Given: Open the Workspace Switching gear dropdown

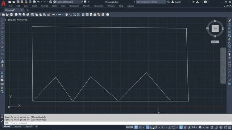Looking at the screenshot, I should point(201,127).
